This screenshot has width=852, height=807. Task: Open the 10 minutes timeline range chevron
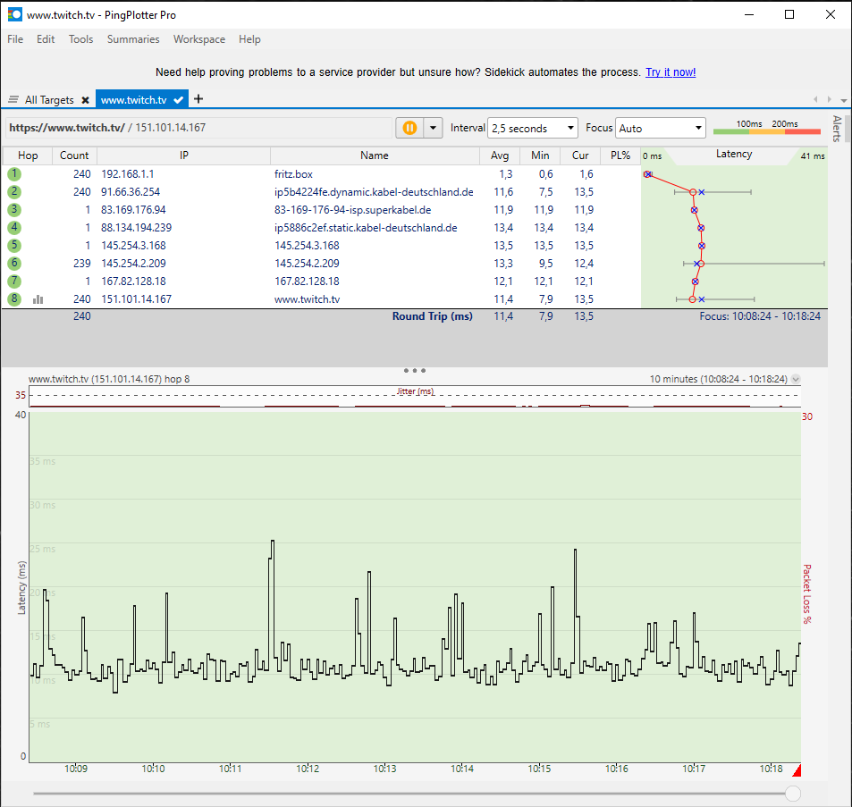pyautogui.click(x=796, y=379)
